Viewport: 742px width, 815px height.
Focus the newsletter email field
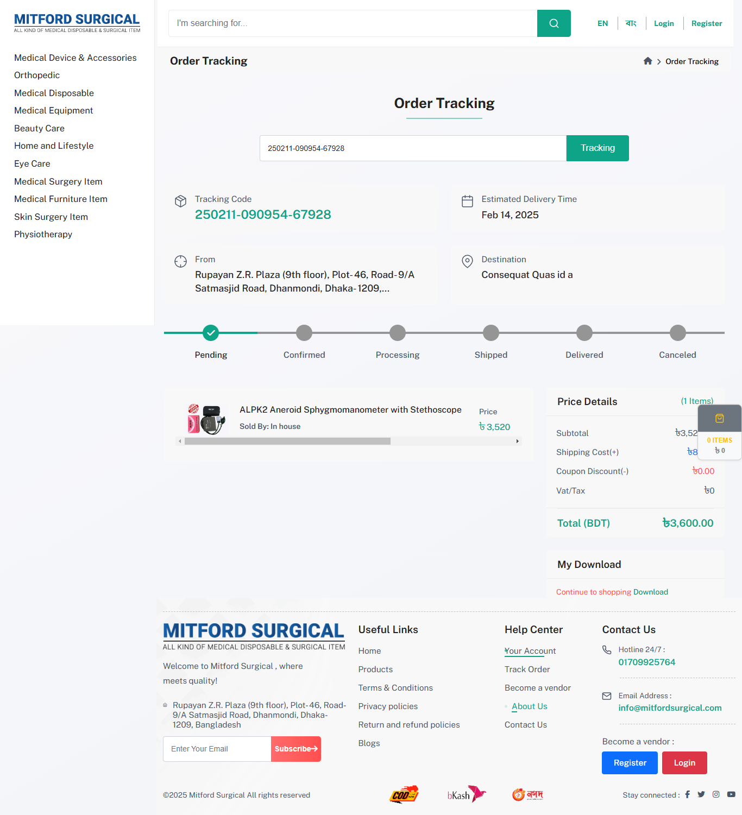click(217, 749)
